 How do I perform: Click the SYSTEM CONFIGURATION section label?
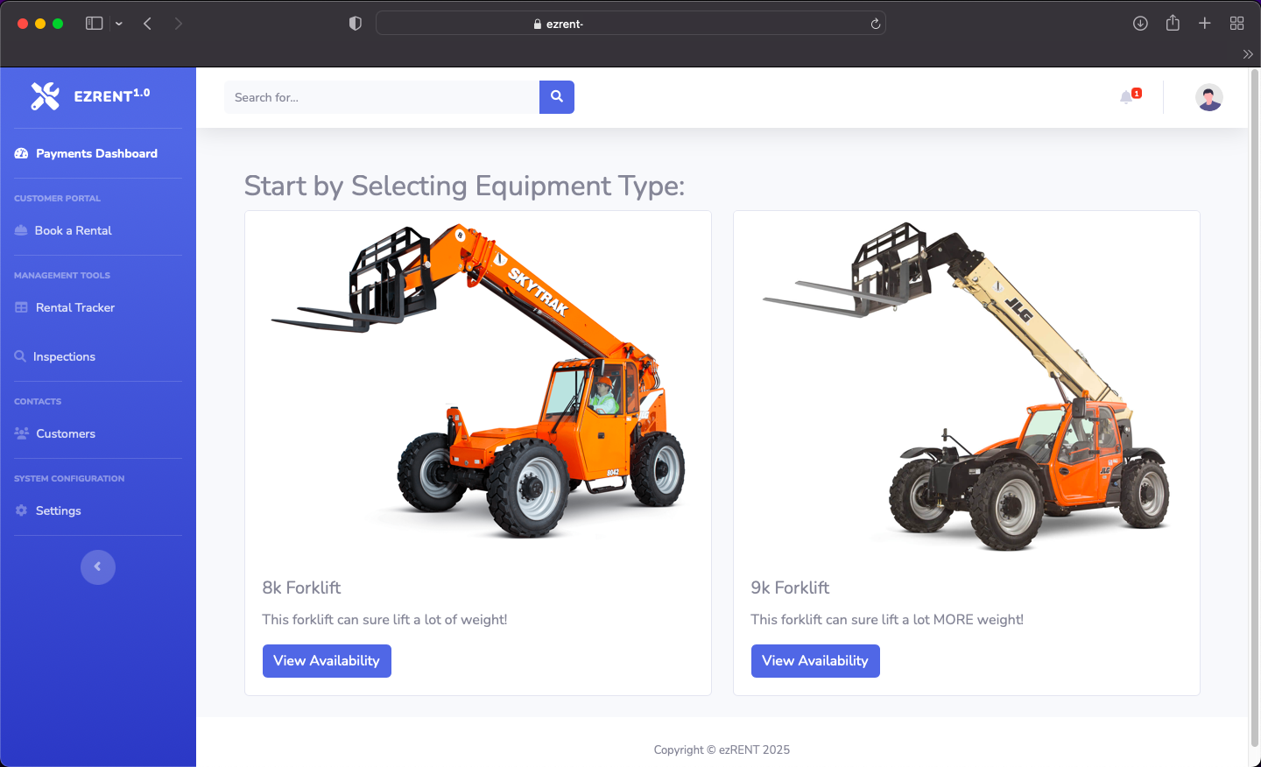tap(69, 479)
